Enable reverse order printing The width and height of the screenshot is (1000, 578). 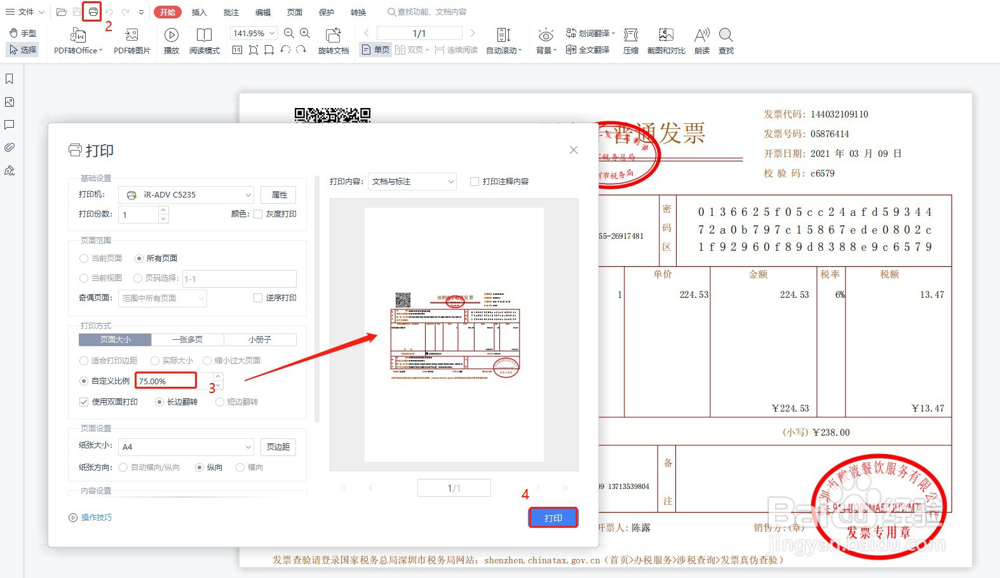pyautogui.click(x=258, y=298)
